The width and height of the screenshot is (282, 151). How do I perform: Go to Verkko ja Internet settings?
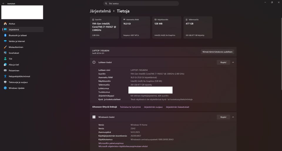[x=23, y=41]
